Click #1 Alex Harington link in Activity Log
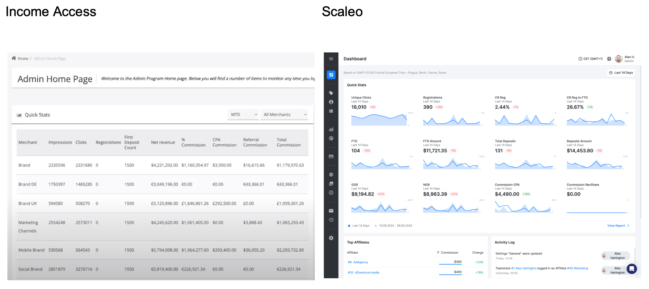This screenshot has height=289, width=649. tap(524, 269)
